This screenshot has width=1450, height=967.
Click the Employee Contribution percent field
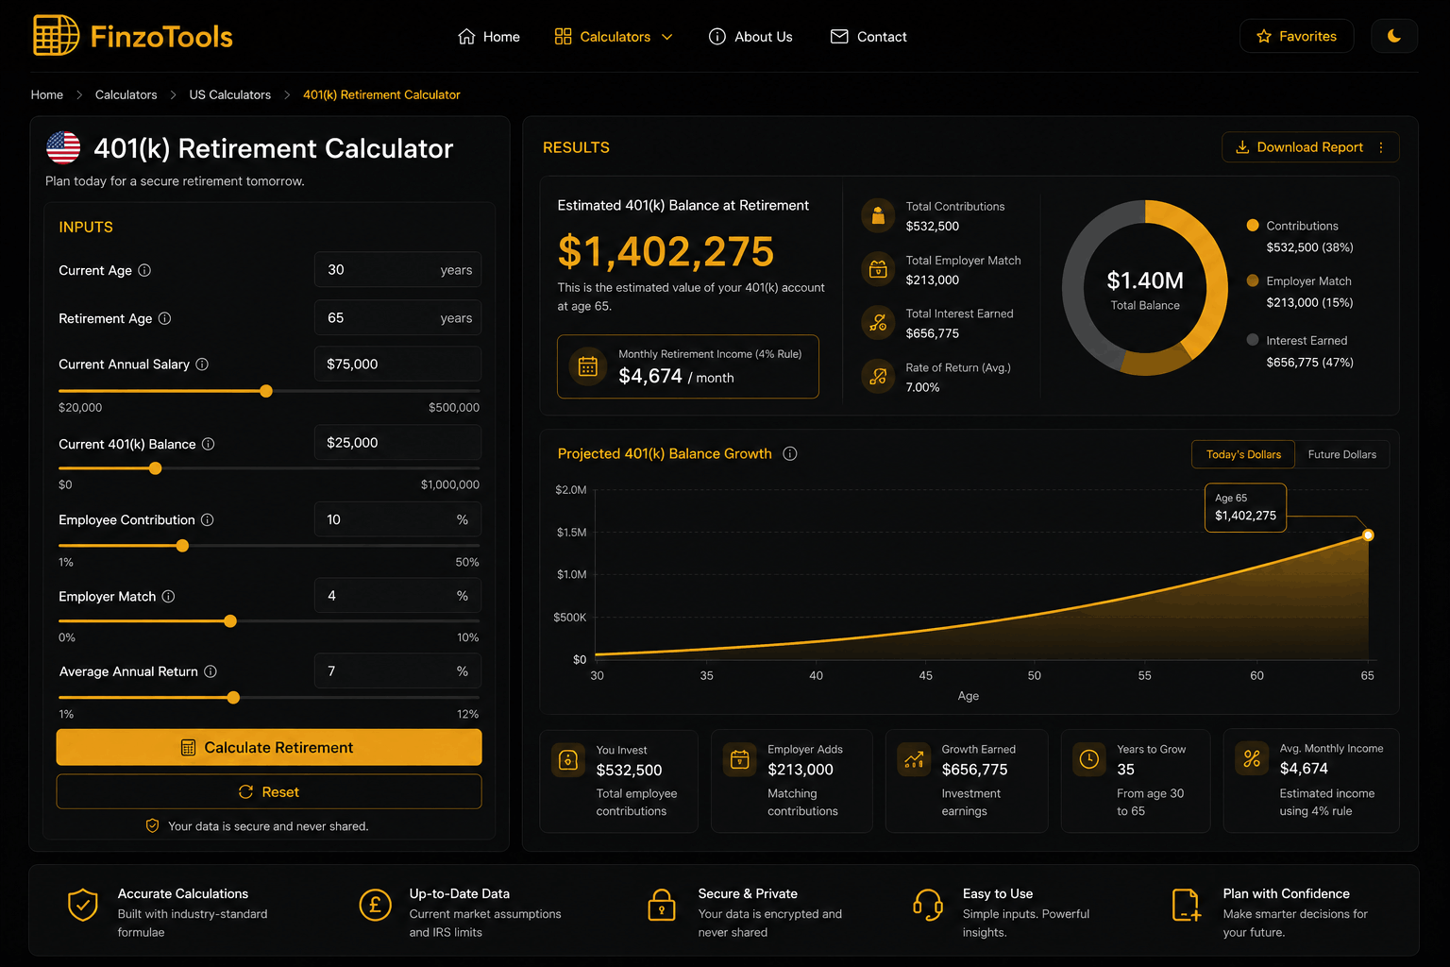(397, 519)
